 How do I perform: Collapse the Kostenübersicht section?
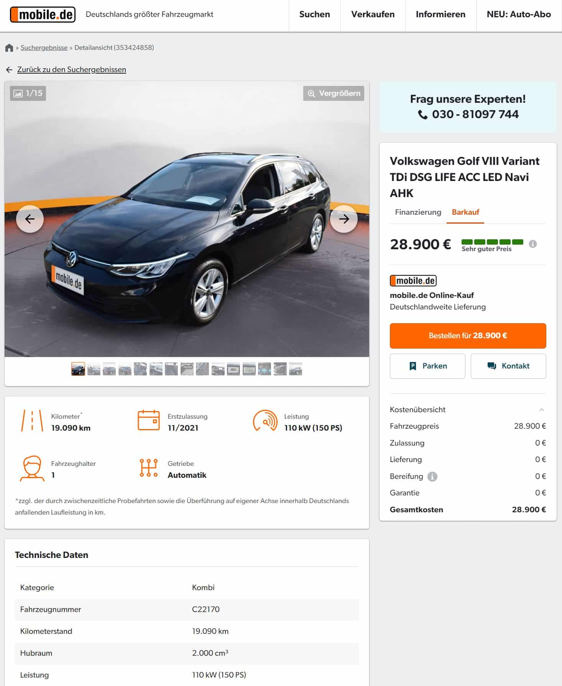[542, 410]
